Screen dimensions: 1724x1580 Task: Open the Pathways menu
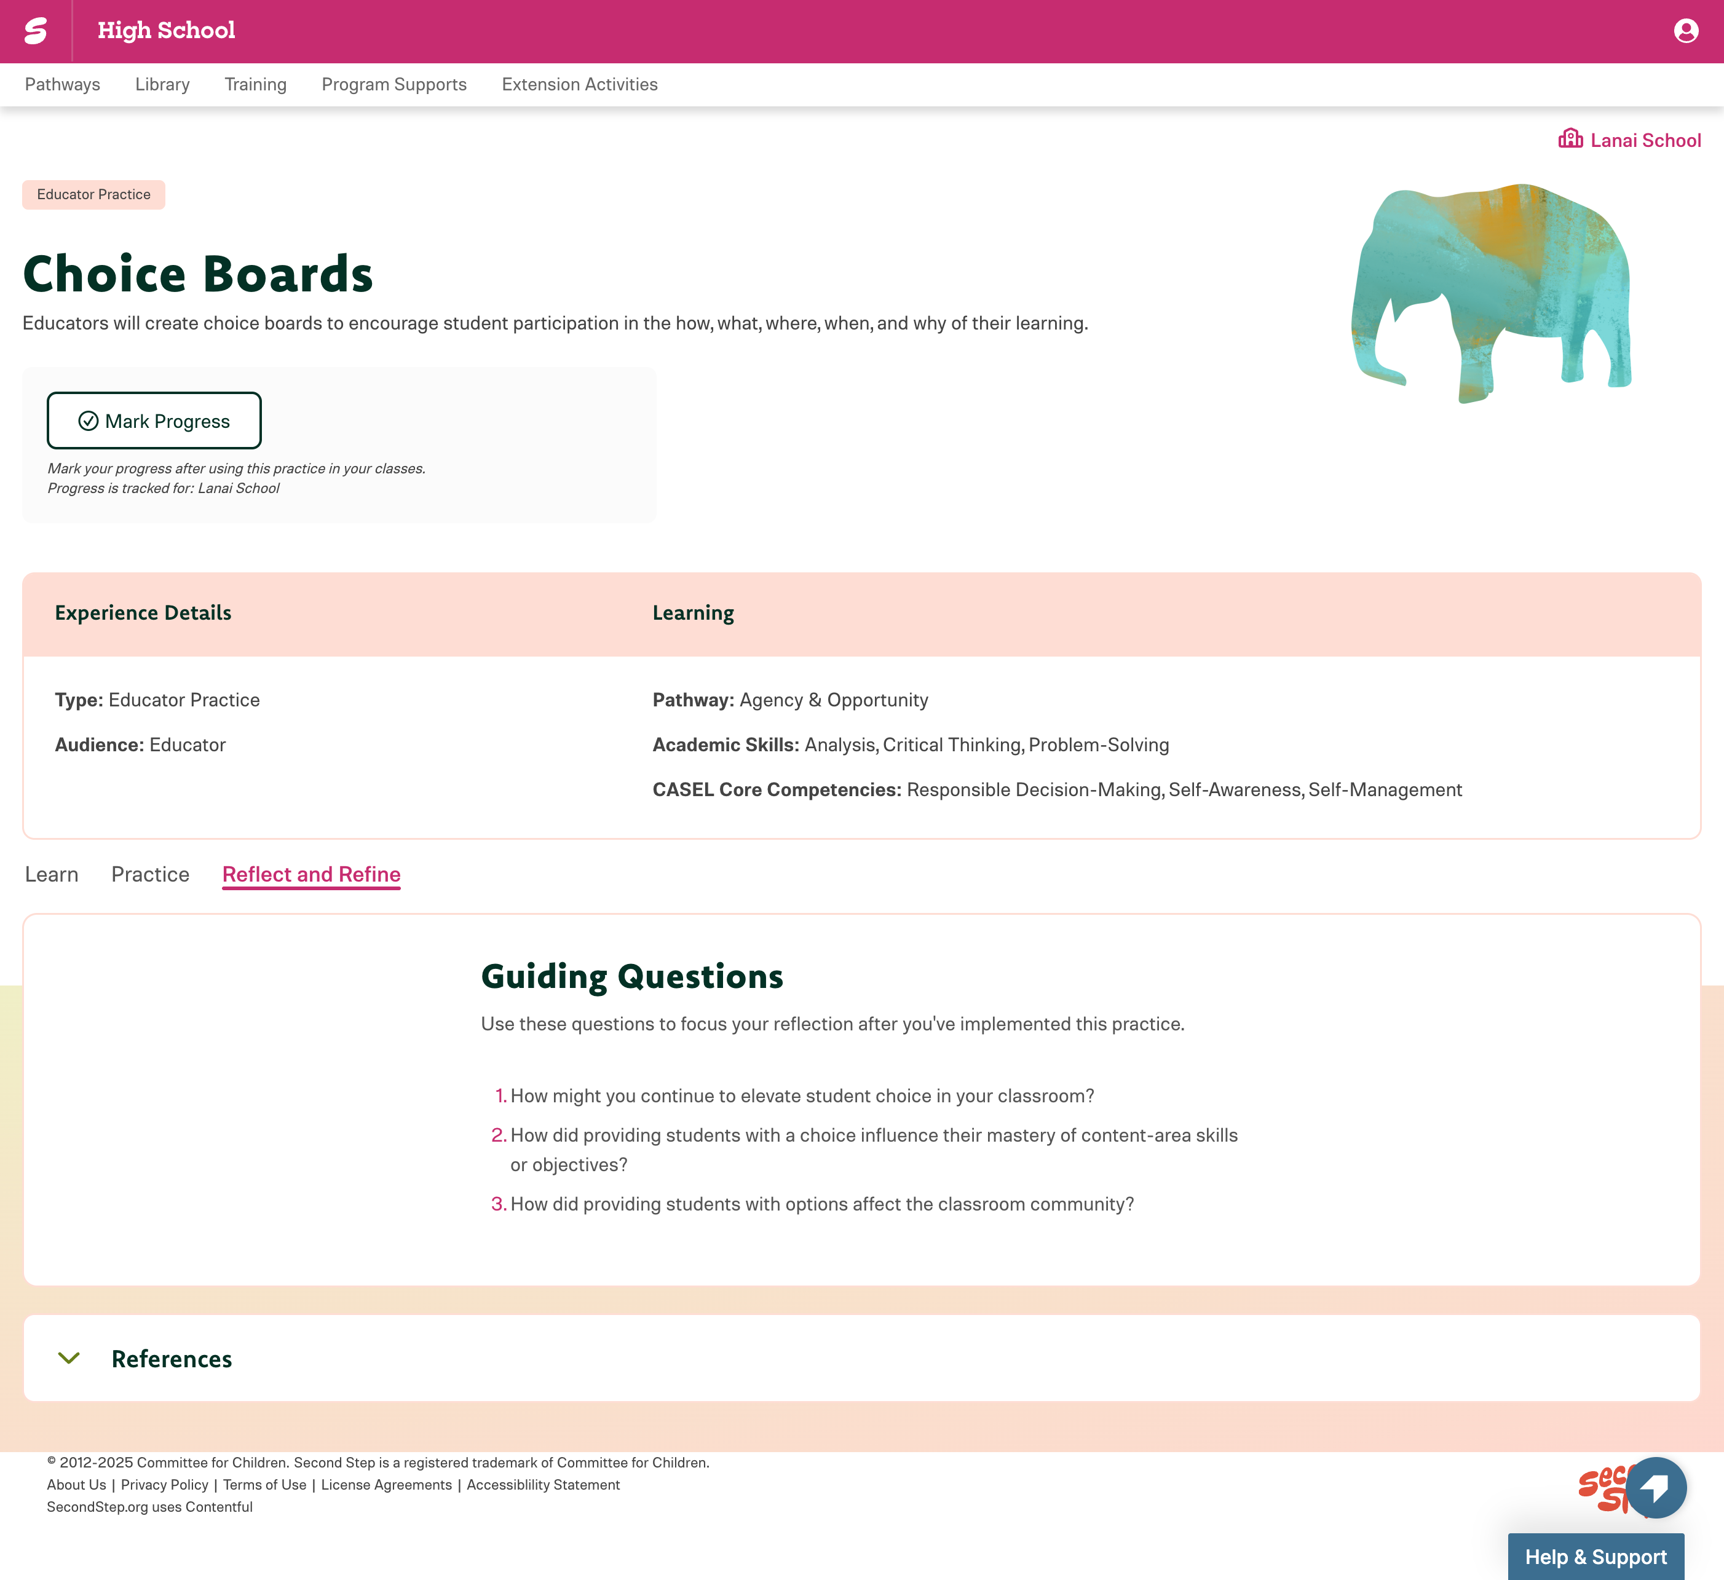[x=63, y=85]
